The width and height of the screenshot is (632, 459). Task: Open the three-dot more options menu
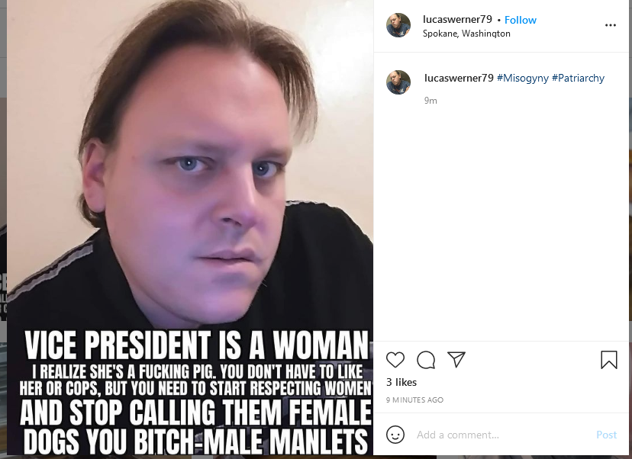click(x=610, y=25)
